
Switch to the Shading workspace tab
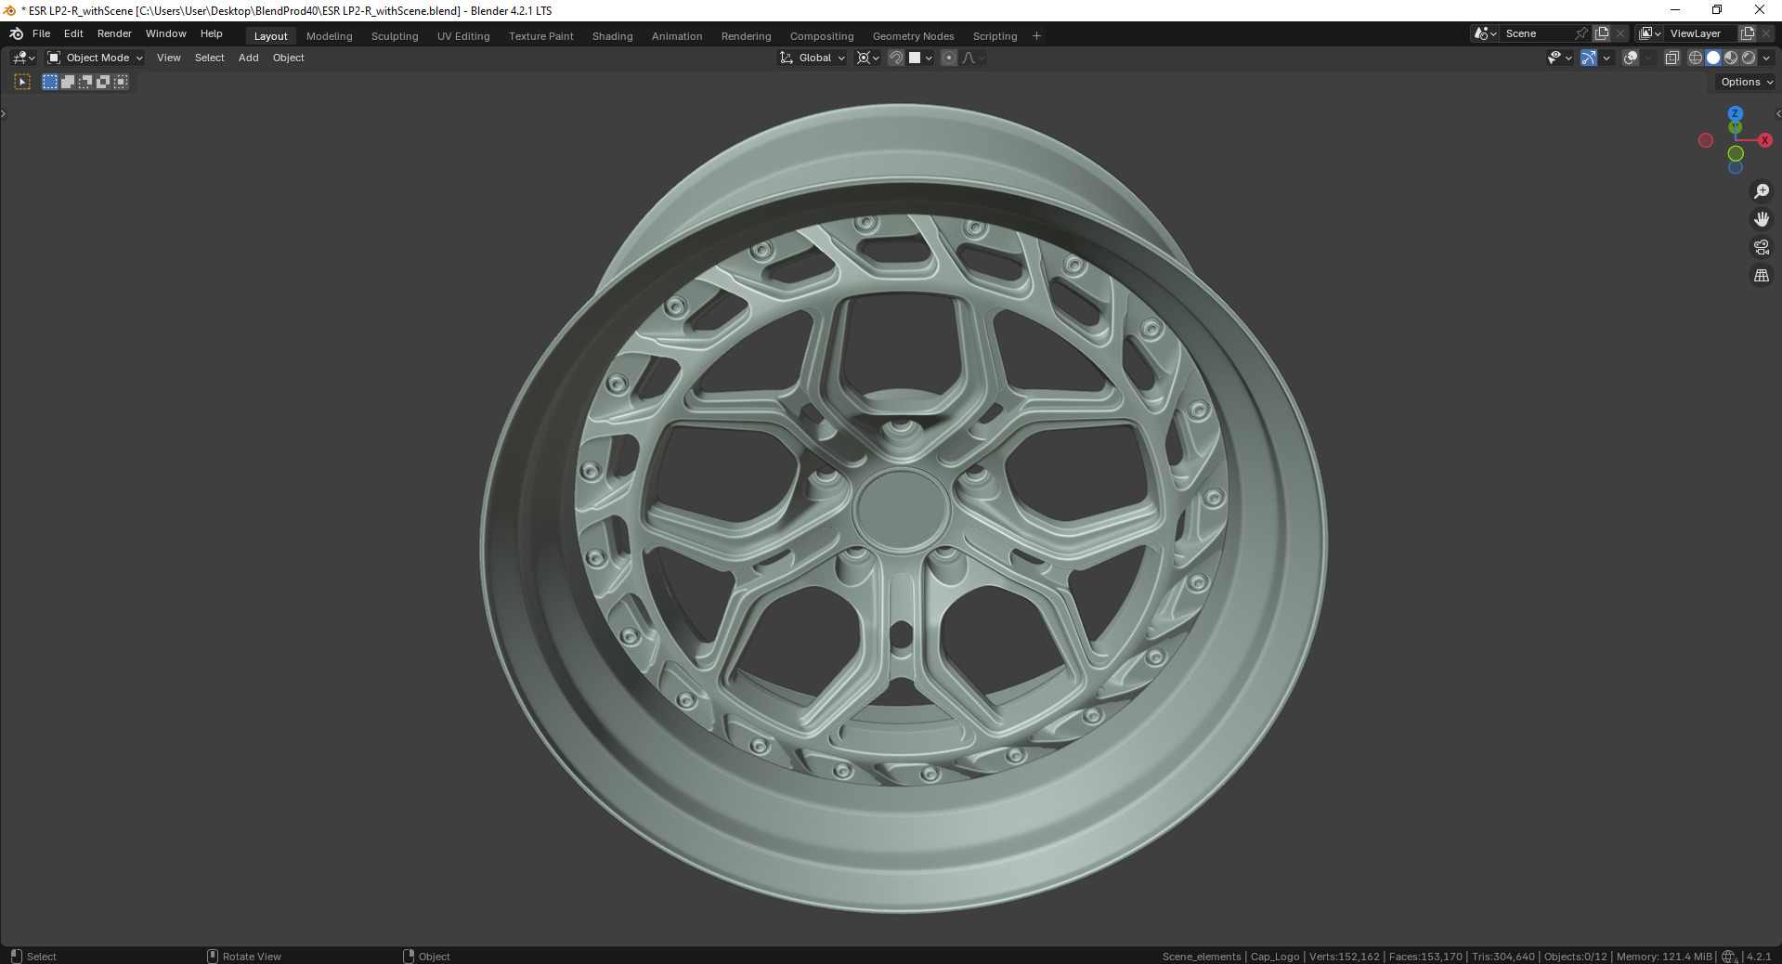612,36
